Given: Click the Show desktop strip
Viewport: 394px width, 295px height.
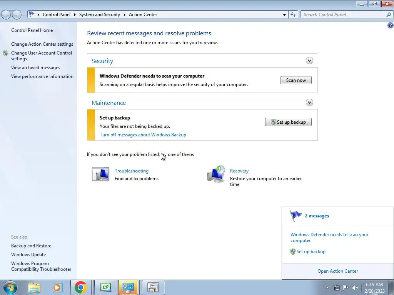Looking at the screenshot, I should tap(391, 287).
